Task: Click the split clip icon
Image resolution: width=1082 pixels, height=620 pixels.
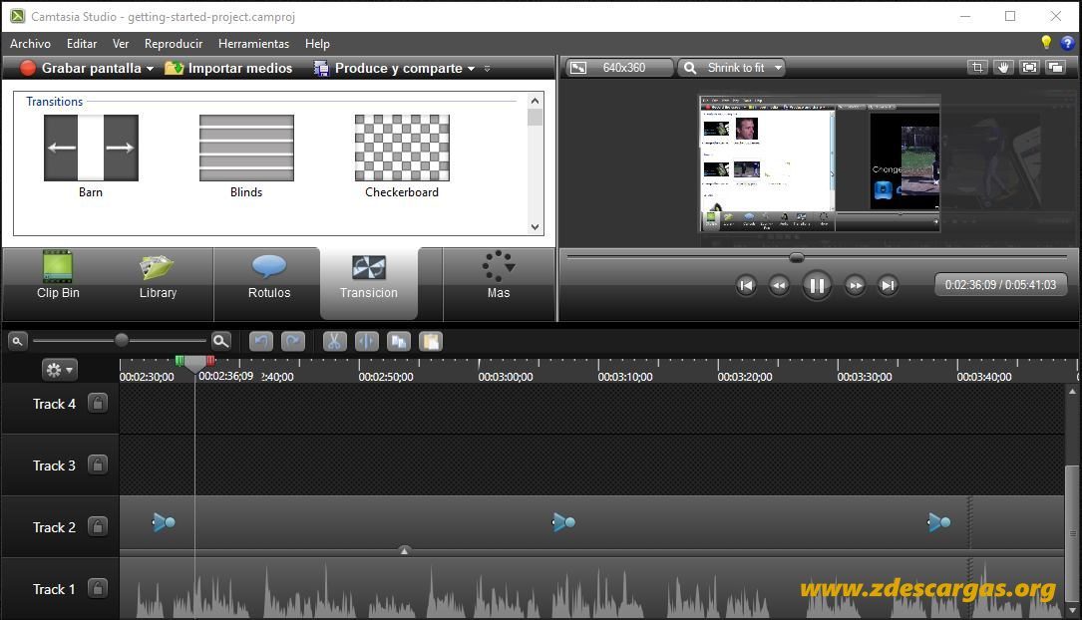Action: tap(366, 341)
